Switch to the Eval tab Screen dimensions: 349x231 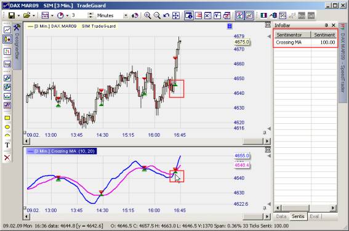(x=314, y=216)
